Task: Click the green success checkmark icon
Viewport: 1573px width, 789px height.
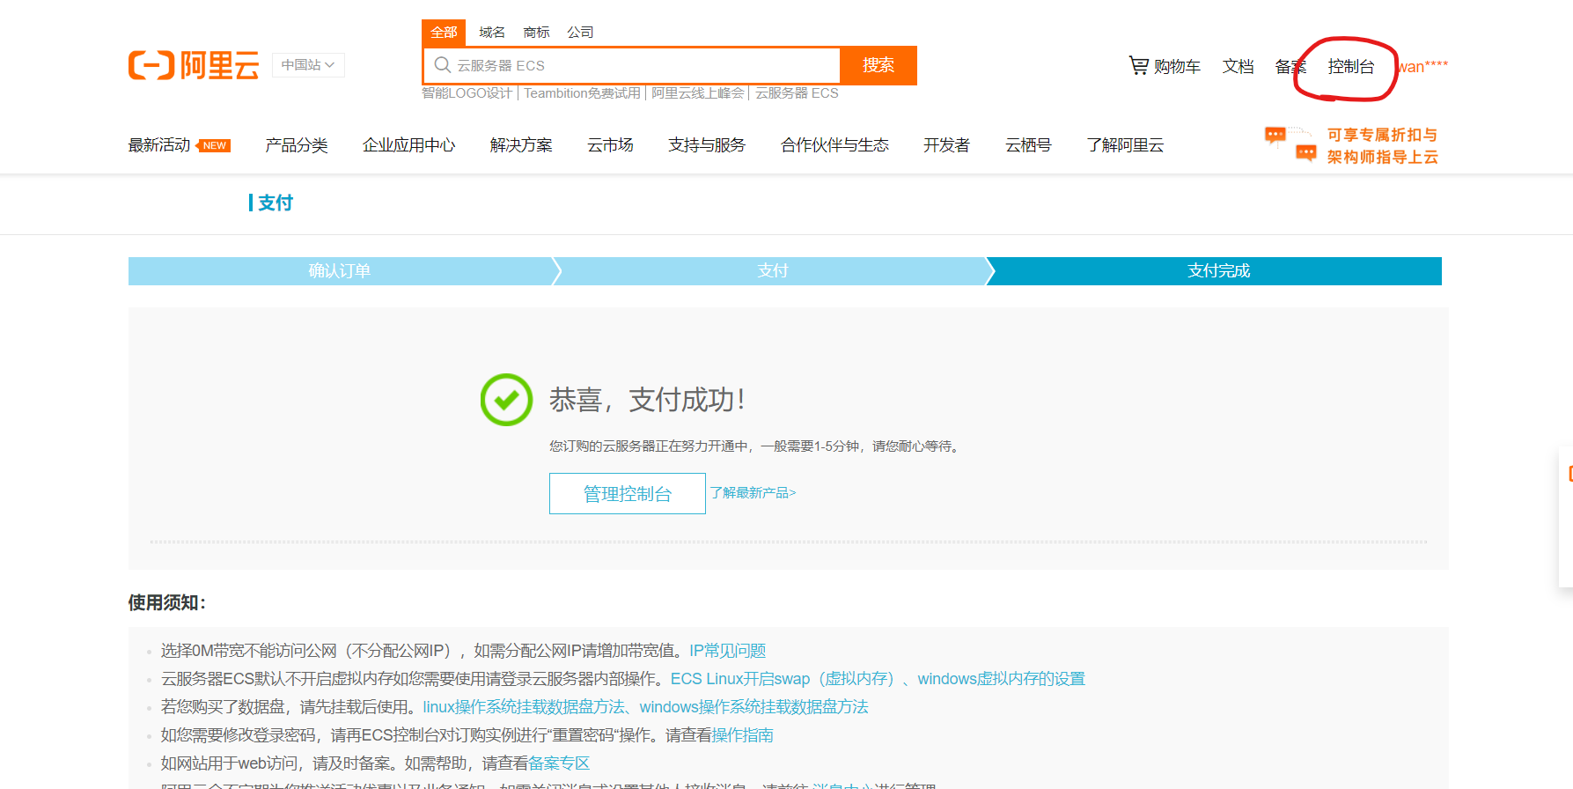Action: pyautogui.click(x=506, y=400)
